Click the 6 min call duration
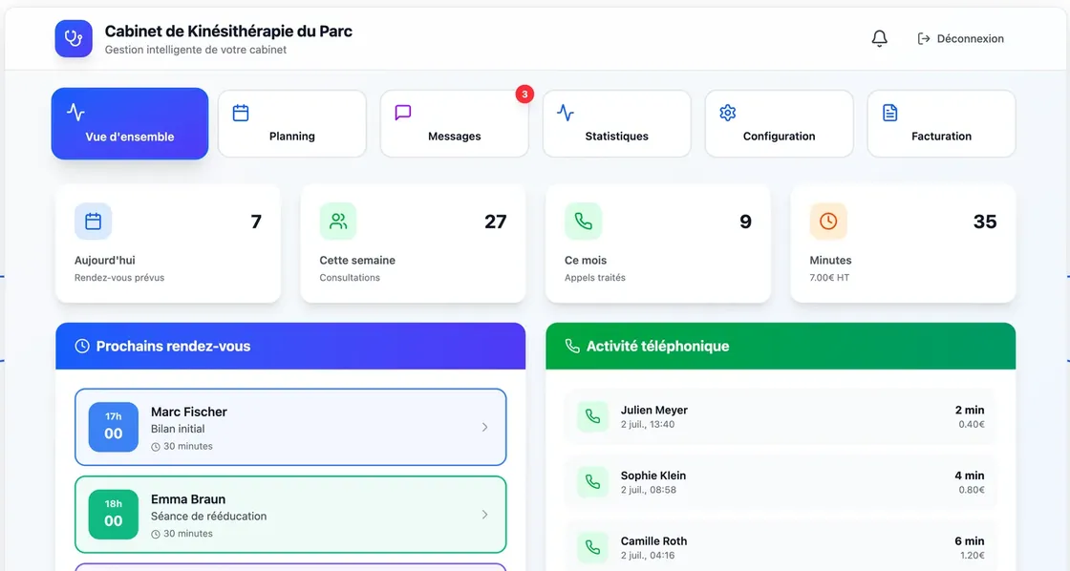The height and width of the screenshot is (571, 1070). pyautogui.click(x=970, y=541)
